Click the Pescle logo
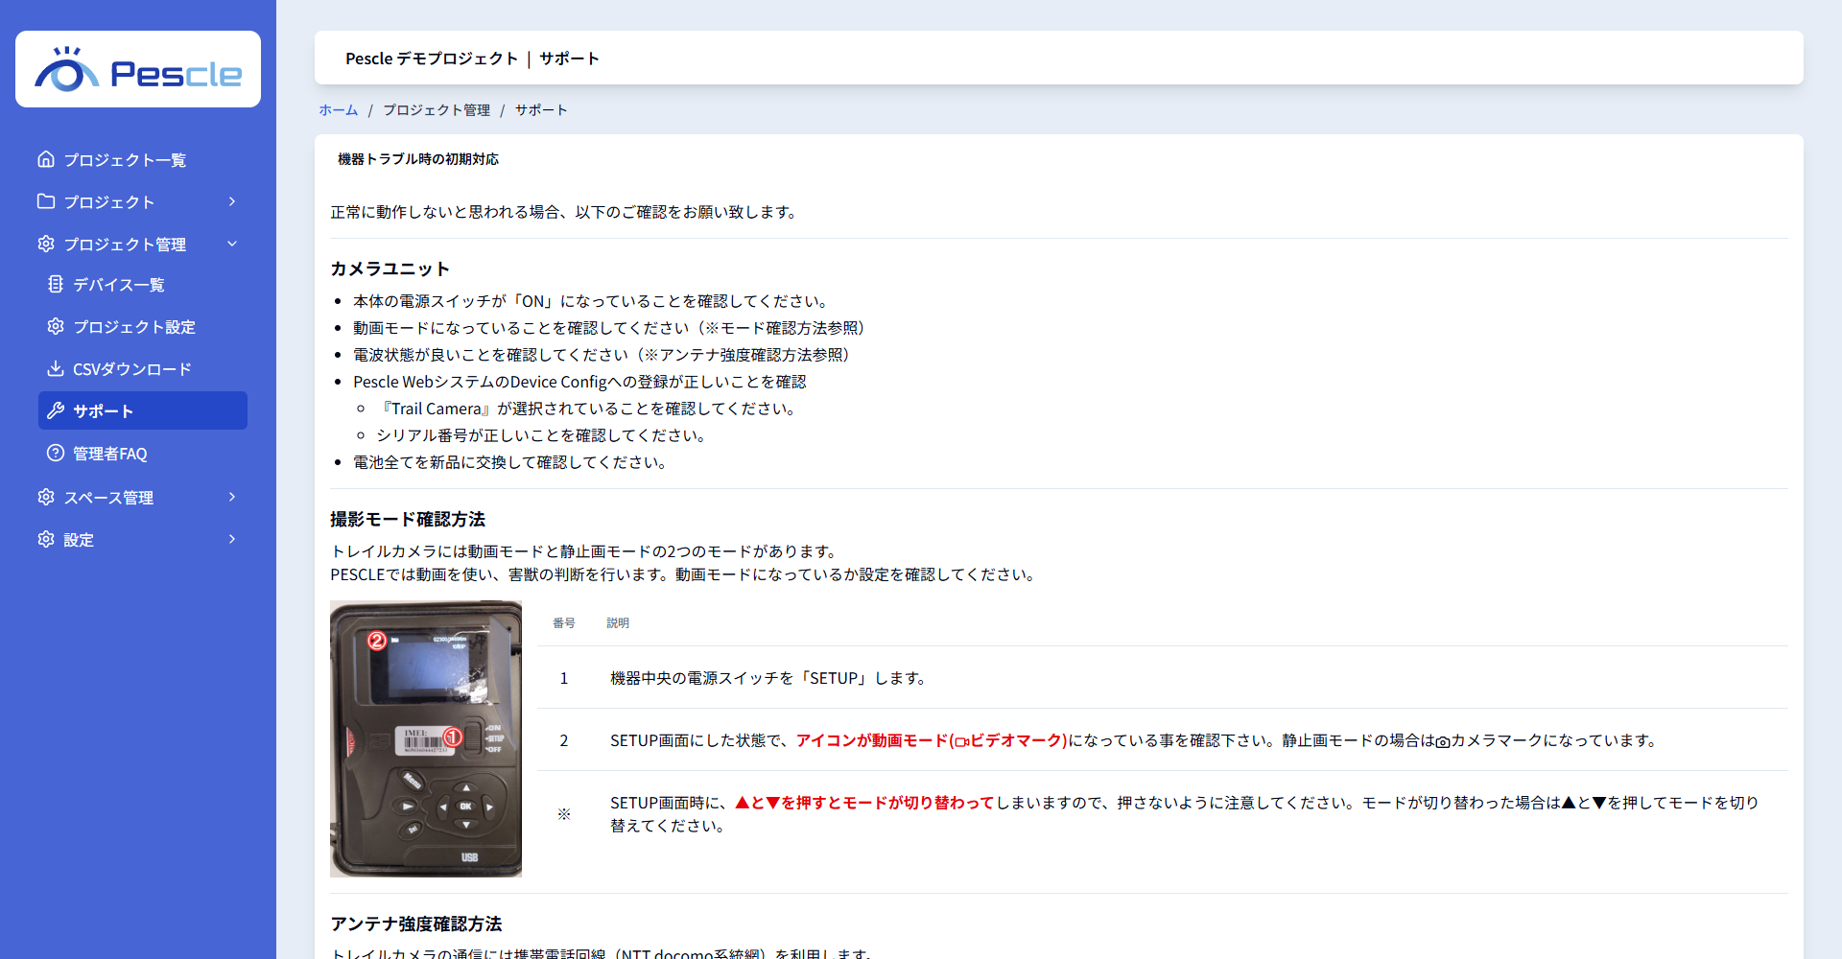 pos(138,69)
